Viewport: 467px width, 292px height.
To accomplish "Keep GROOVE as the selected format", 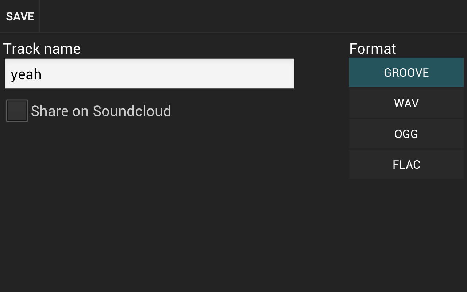I will pyautogui.click(x=406, y=72).
